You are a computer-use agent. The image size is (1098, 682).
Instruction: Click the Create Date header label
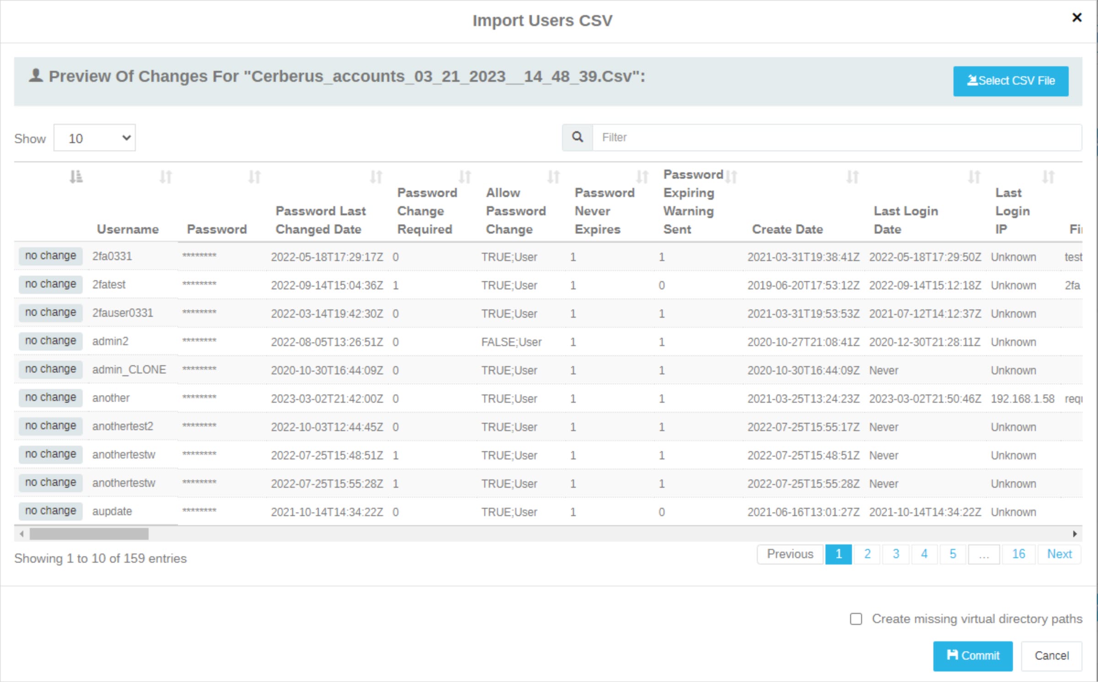click(787, 229)
